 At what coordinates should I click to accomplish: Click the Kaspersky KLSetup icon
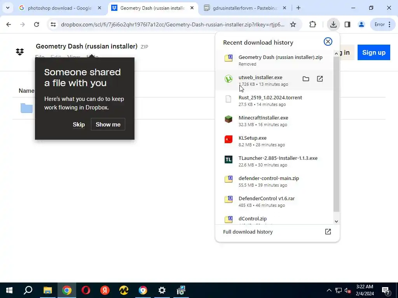coord(229,139)
